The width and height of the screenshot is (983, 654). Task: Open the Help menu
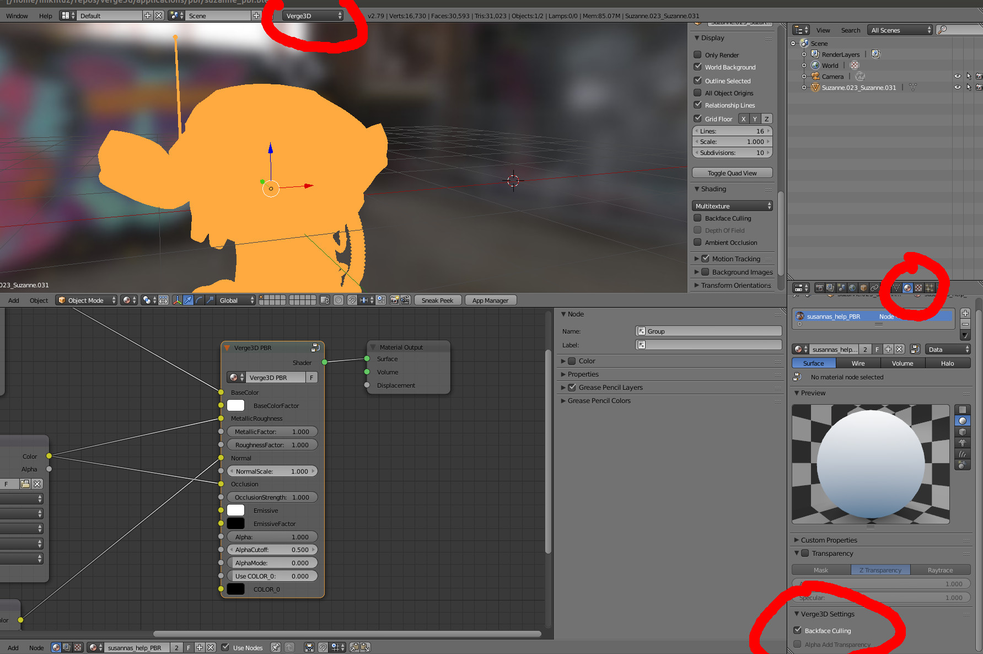46,15
